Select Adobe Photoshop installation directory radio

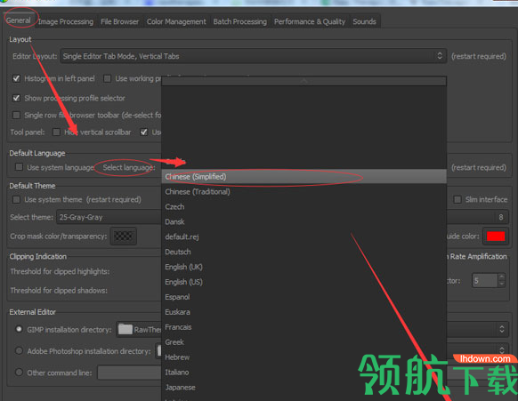point(20,350)
